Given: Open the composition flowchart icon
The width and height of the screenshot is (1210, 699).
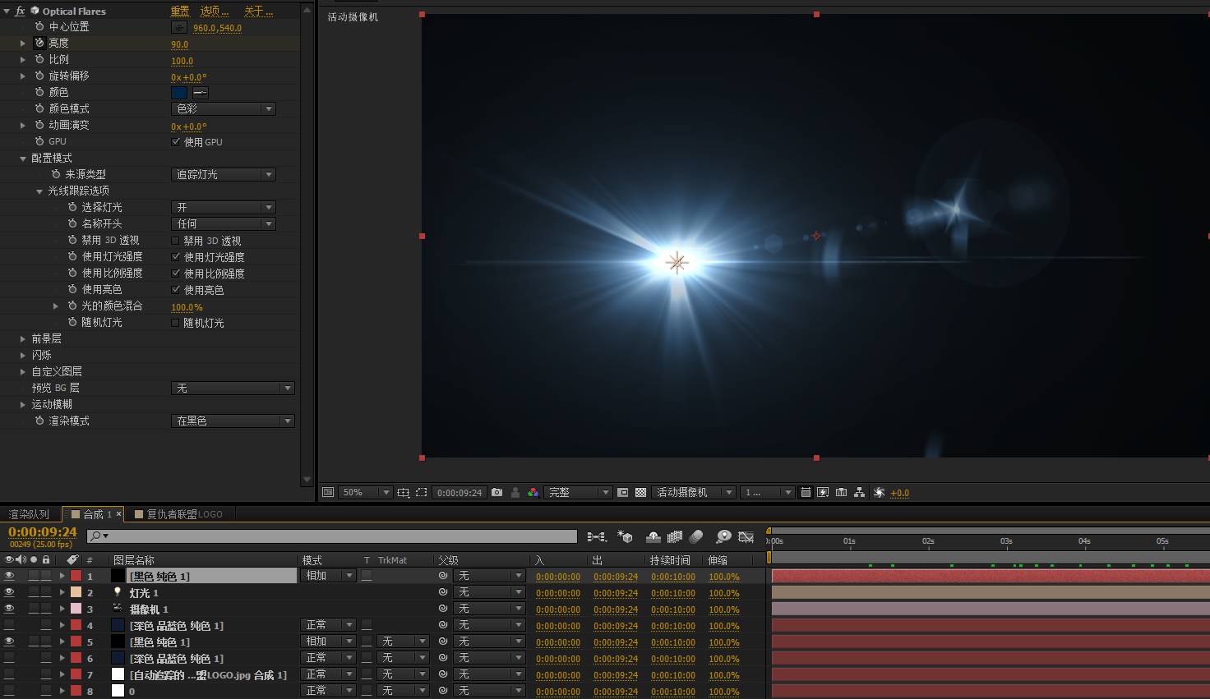Looking at the screenshot, I should pyautogui.click(x=859, y=492).
